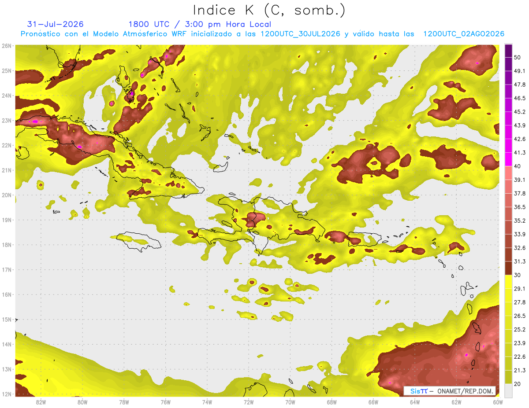
Task: Click the '39.1' colorbar value
Action: pyautogui.click(x=520, y=180)
